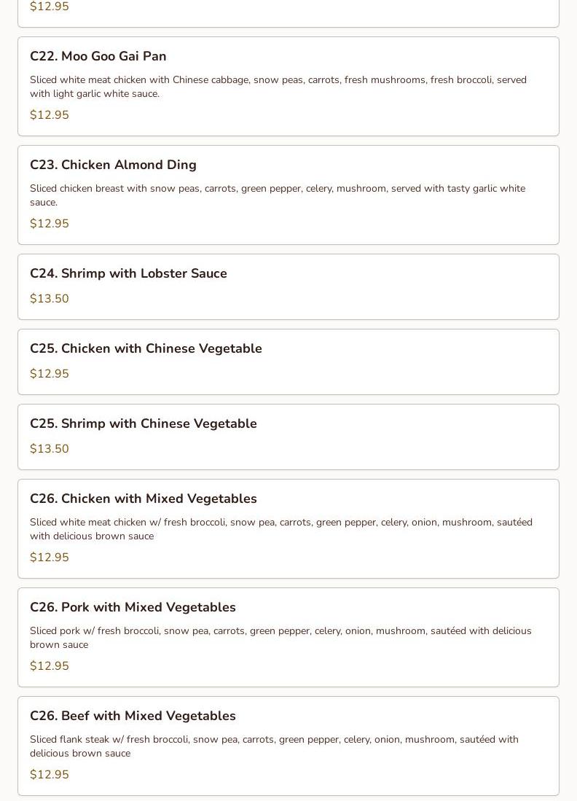
Task: Pick C26 Pork with Mixed Vegetables
Action: click(133, 607)
